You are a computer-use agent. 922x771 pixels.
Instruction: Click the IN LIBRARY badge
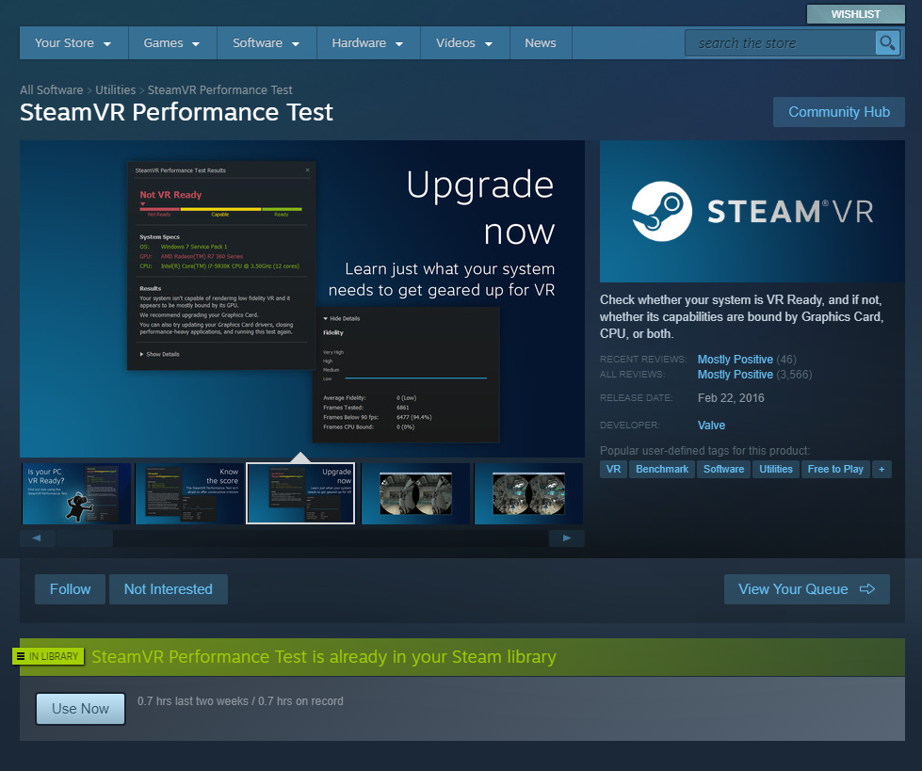click(48, 656)
